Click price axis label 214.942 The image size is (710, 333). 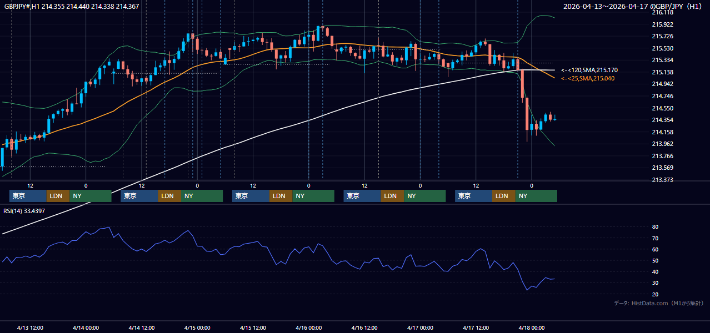pos(662,84)
